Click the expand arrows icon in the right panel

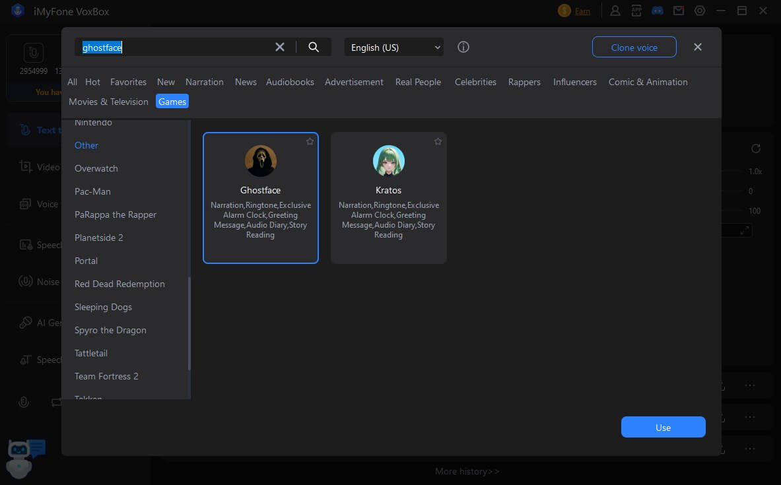[745, 230]
